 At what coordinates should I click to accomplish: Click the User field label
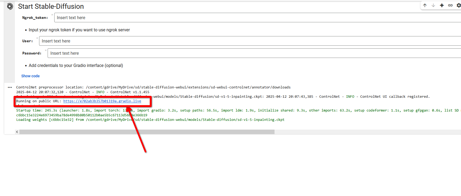tap(27, 41)
